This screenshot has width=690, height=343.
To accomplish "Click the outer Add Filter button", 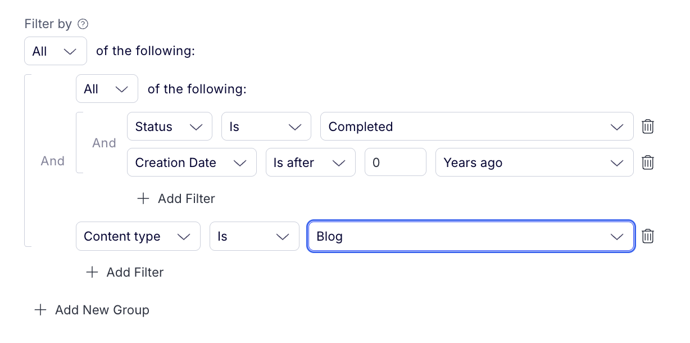I will coord(125,272).
